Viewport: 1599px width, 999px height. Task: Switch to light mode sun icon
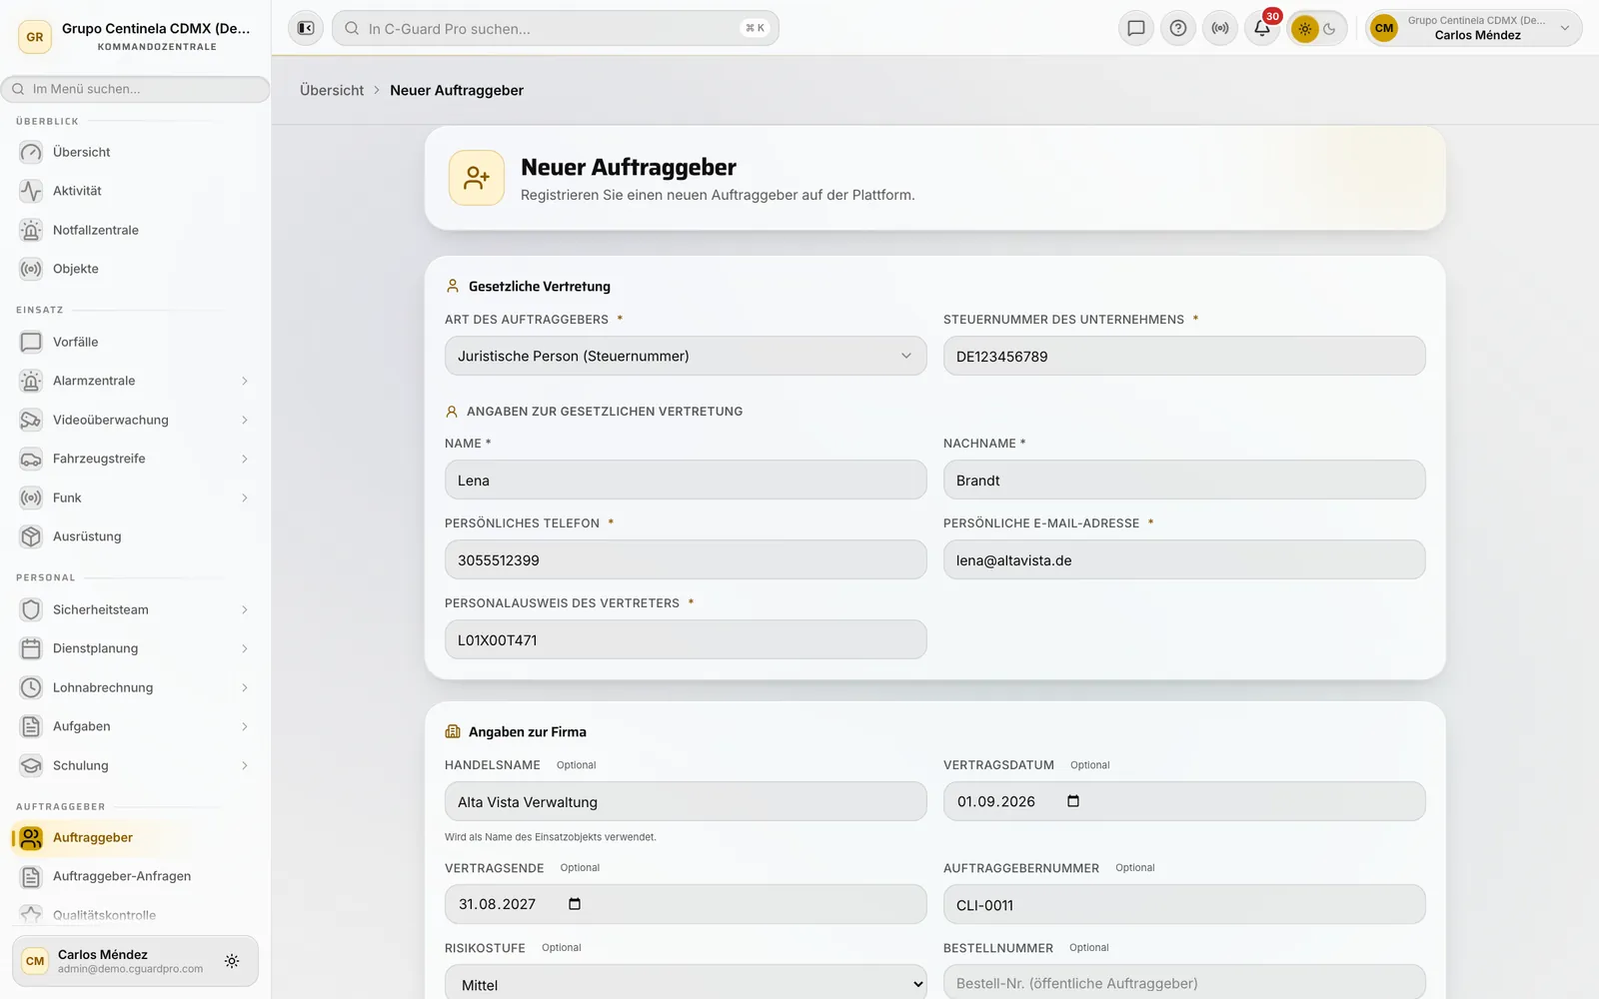pos(1304,29)
